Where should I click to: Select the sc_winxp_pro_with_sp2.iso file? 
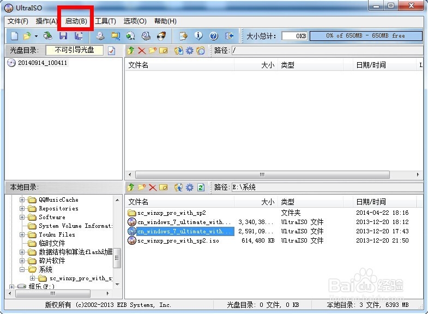tap(178, 240)
